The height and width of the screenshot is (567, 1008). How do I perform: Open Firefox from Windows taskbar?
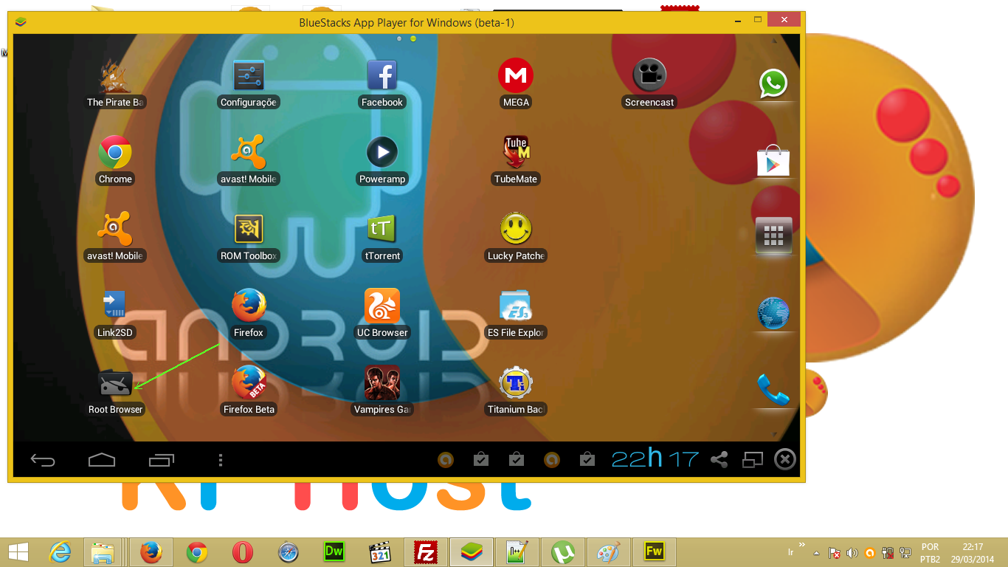click(x=151, y=552)
